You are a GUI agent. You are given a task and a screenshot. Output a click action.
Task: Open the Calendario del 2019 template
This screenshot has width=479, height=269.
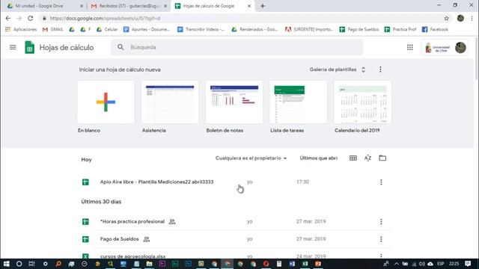pos(362,102)
